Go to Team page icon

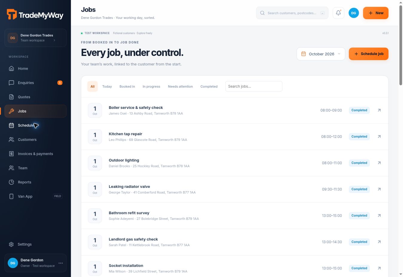tap(11, 168)
